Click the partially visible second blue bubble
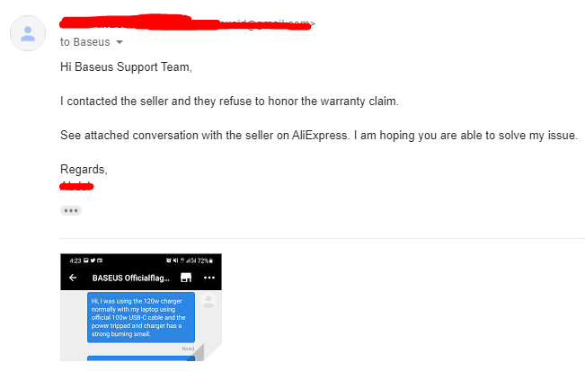This screenshot has width=585, height=371. pyautogui.click(x=141, y=358)
